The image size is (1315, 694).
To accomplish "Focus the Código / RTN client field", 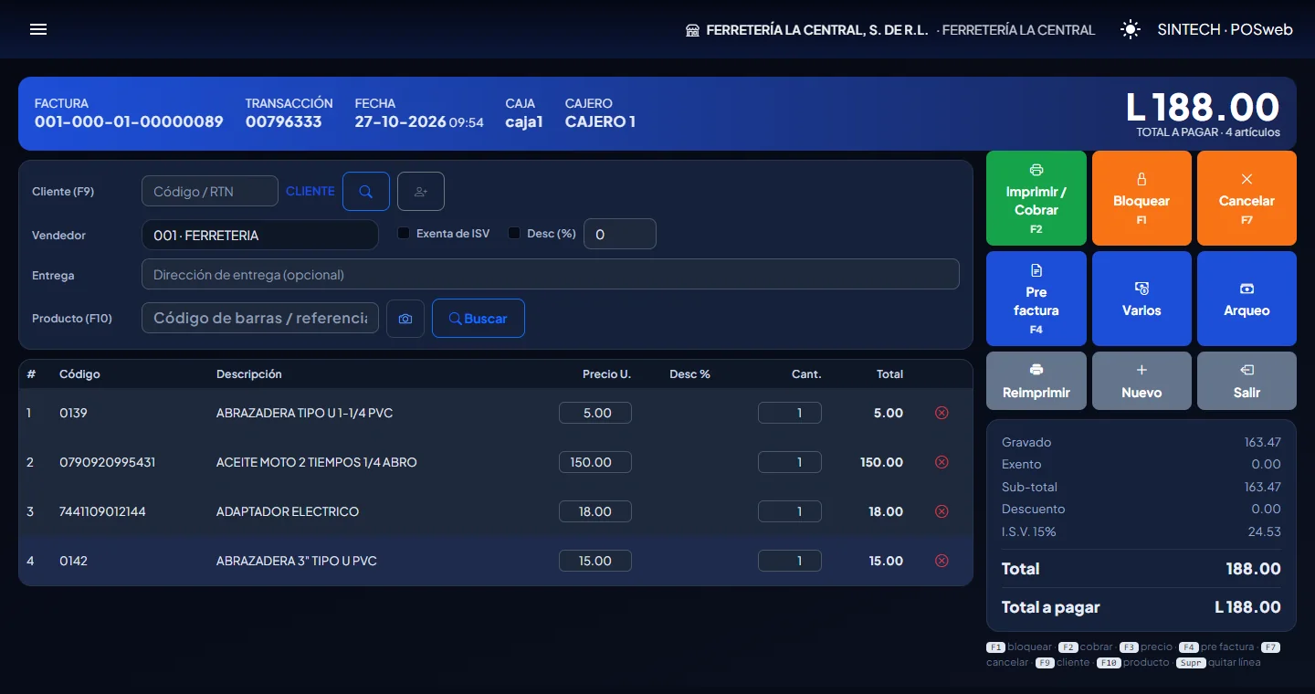I will tap(210, 192).
